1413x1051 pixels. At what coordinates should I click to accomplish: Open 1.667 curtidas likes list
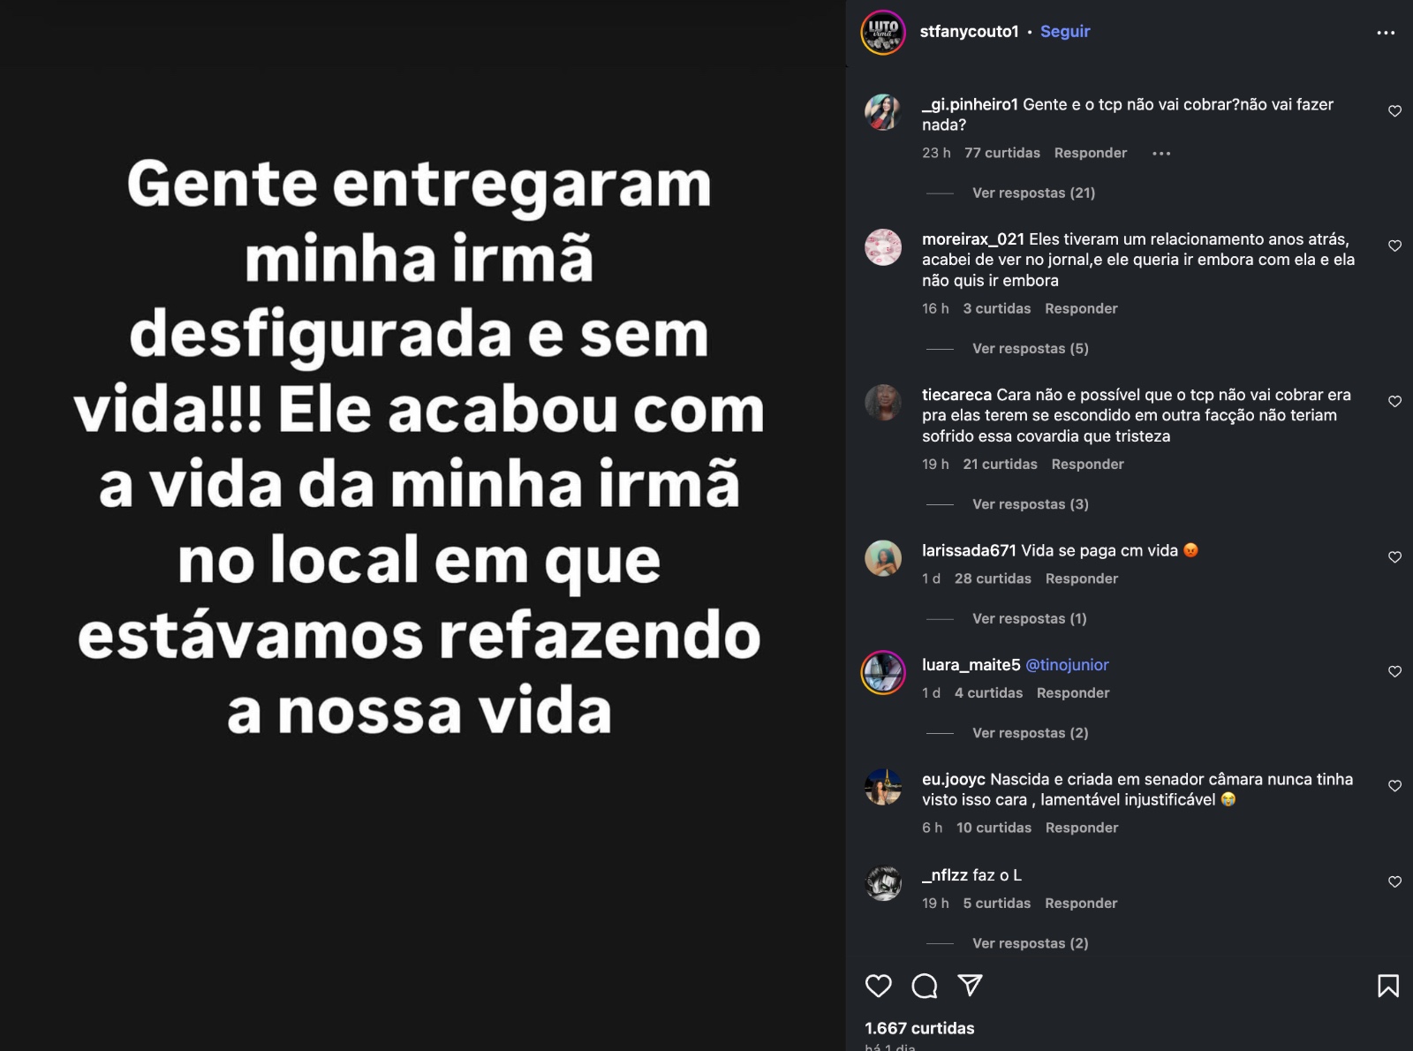pos(919,1028)
